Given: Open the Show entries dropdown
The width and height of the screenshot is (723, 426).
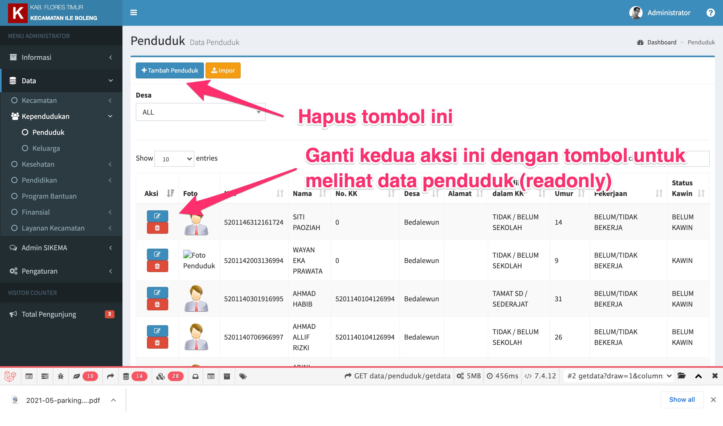Looking at the screenshot, I should tap(174, 158).
